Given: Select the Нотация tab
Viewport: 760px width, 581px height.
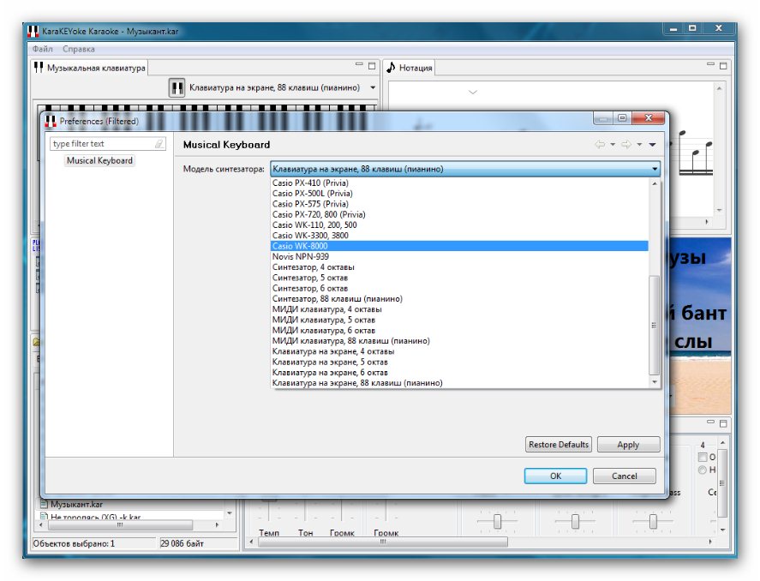Looking at the screenshot, I should [x=410, y=68].
